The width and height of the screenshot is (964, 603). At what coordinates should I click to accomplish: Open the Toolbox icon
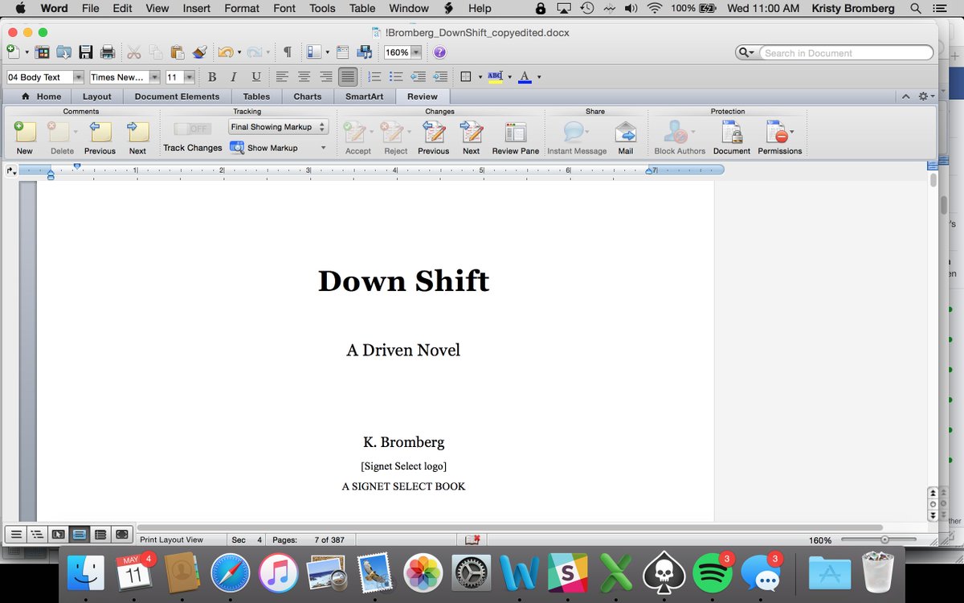pyautogui.click(x=343, y=52)
